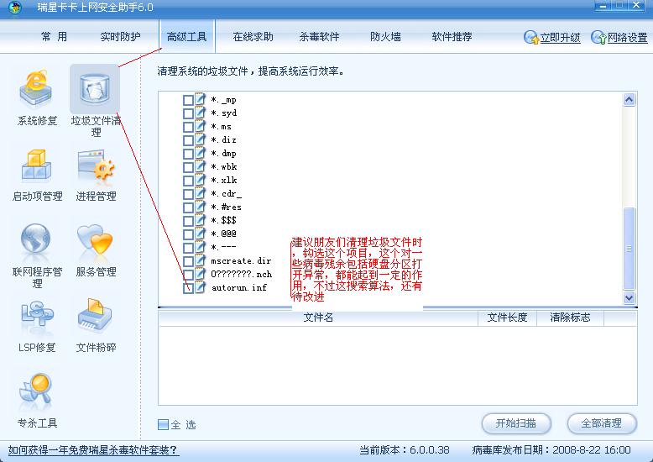Select the *.#res list entry text
The image size is (653, 462).
(x=226, y=207)
